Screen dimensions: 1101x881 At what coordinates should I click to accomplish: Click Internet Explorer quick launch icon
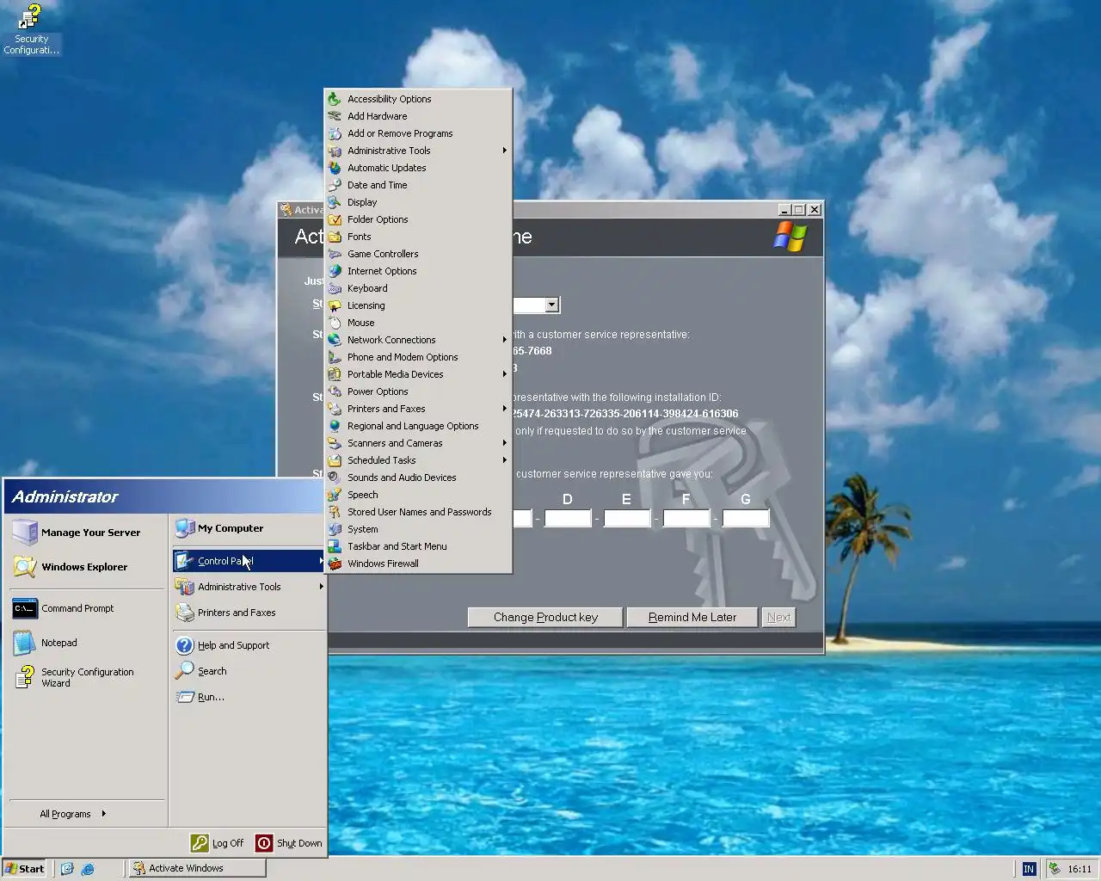pyautogui.click(x=87, y=869)
